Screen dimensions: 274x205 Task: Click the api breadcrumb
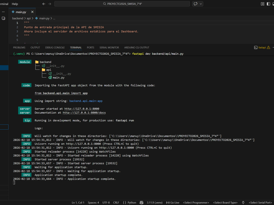(x=29, y=18)
